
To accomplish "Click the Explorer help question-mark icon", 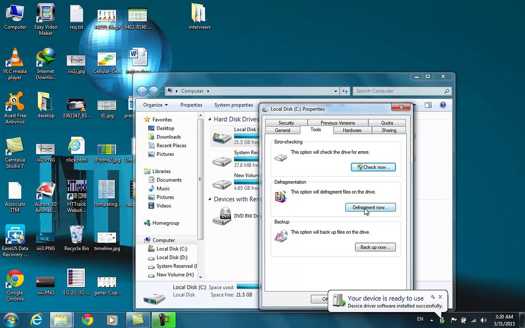I will click(443, 105).
